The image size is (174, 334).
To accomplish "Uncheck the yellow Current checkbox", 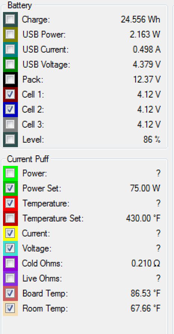I will [x=10, y=233].
